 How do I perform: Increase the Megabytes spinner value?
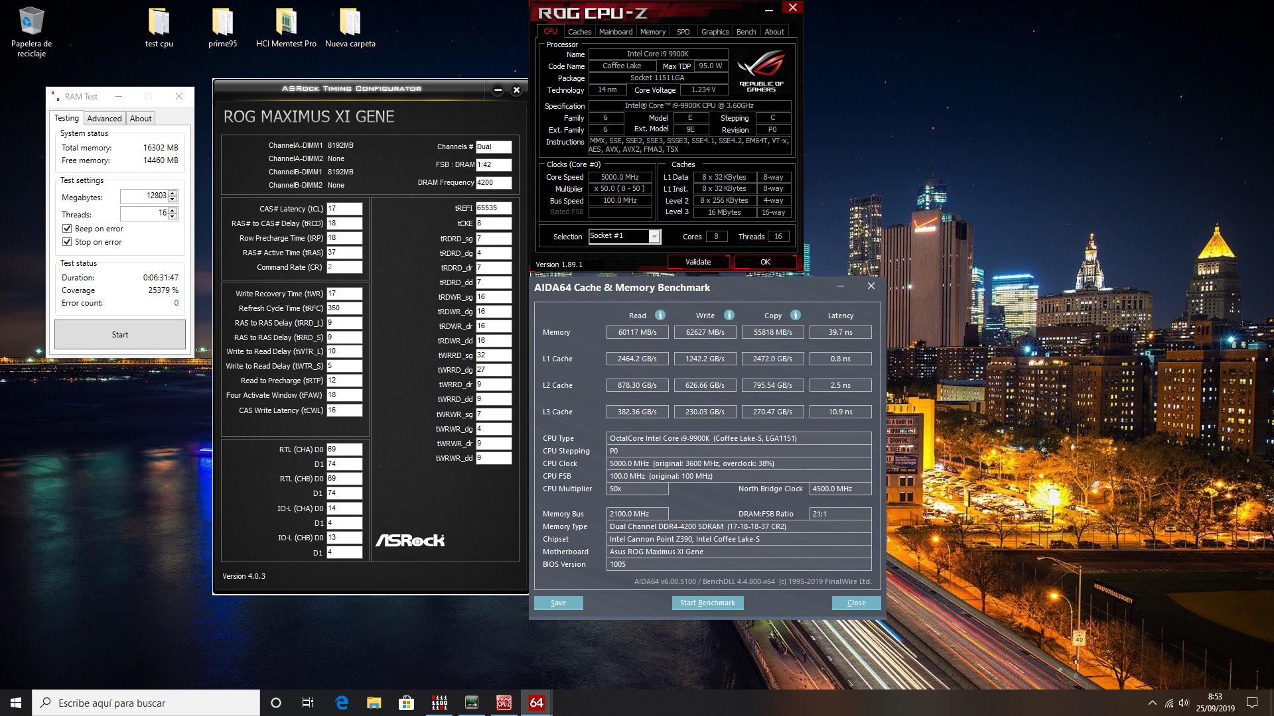coord(173,193)
